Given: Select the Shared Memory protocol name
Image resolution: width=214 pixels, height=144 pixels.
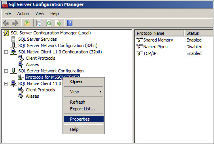Looking at the screenshot, I should pyautogui.click(x=158, y=40).
